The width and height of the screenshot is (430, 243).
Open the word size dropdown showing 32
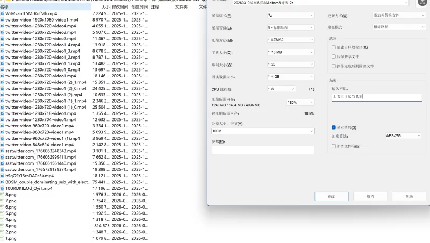[x=291, y=65]
